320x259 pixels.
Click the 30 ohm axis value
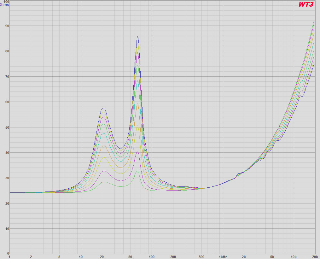pos(7,178)
